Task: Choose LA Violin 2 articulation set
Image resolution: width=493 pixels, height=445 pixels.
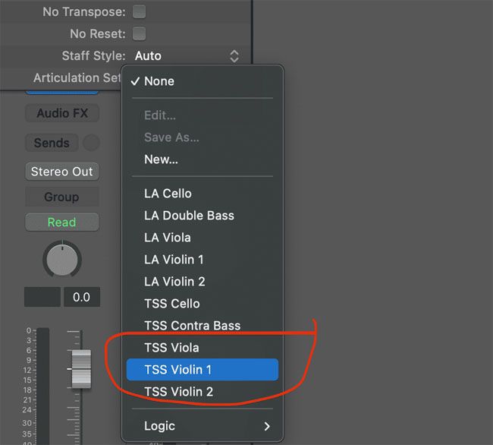Action: pyautogui.click(x=174, y=282)
